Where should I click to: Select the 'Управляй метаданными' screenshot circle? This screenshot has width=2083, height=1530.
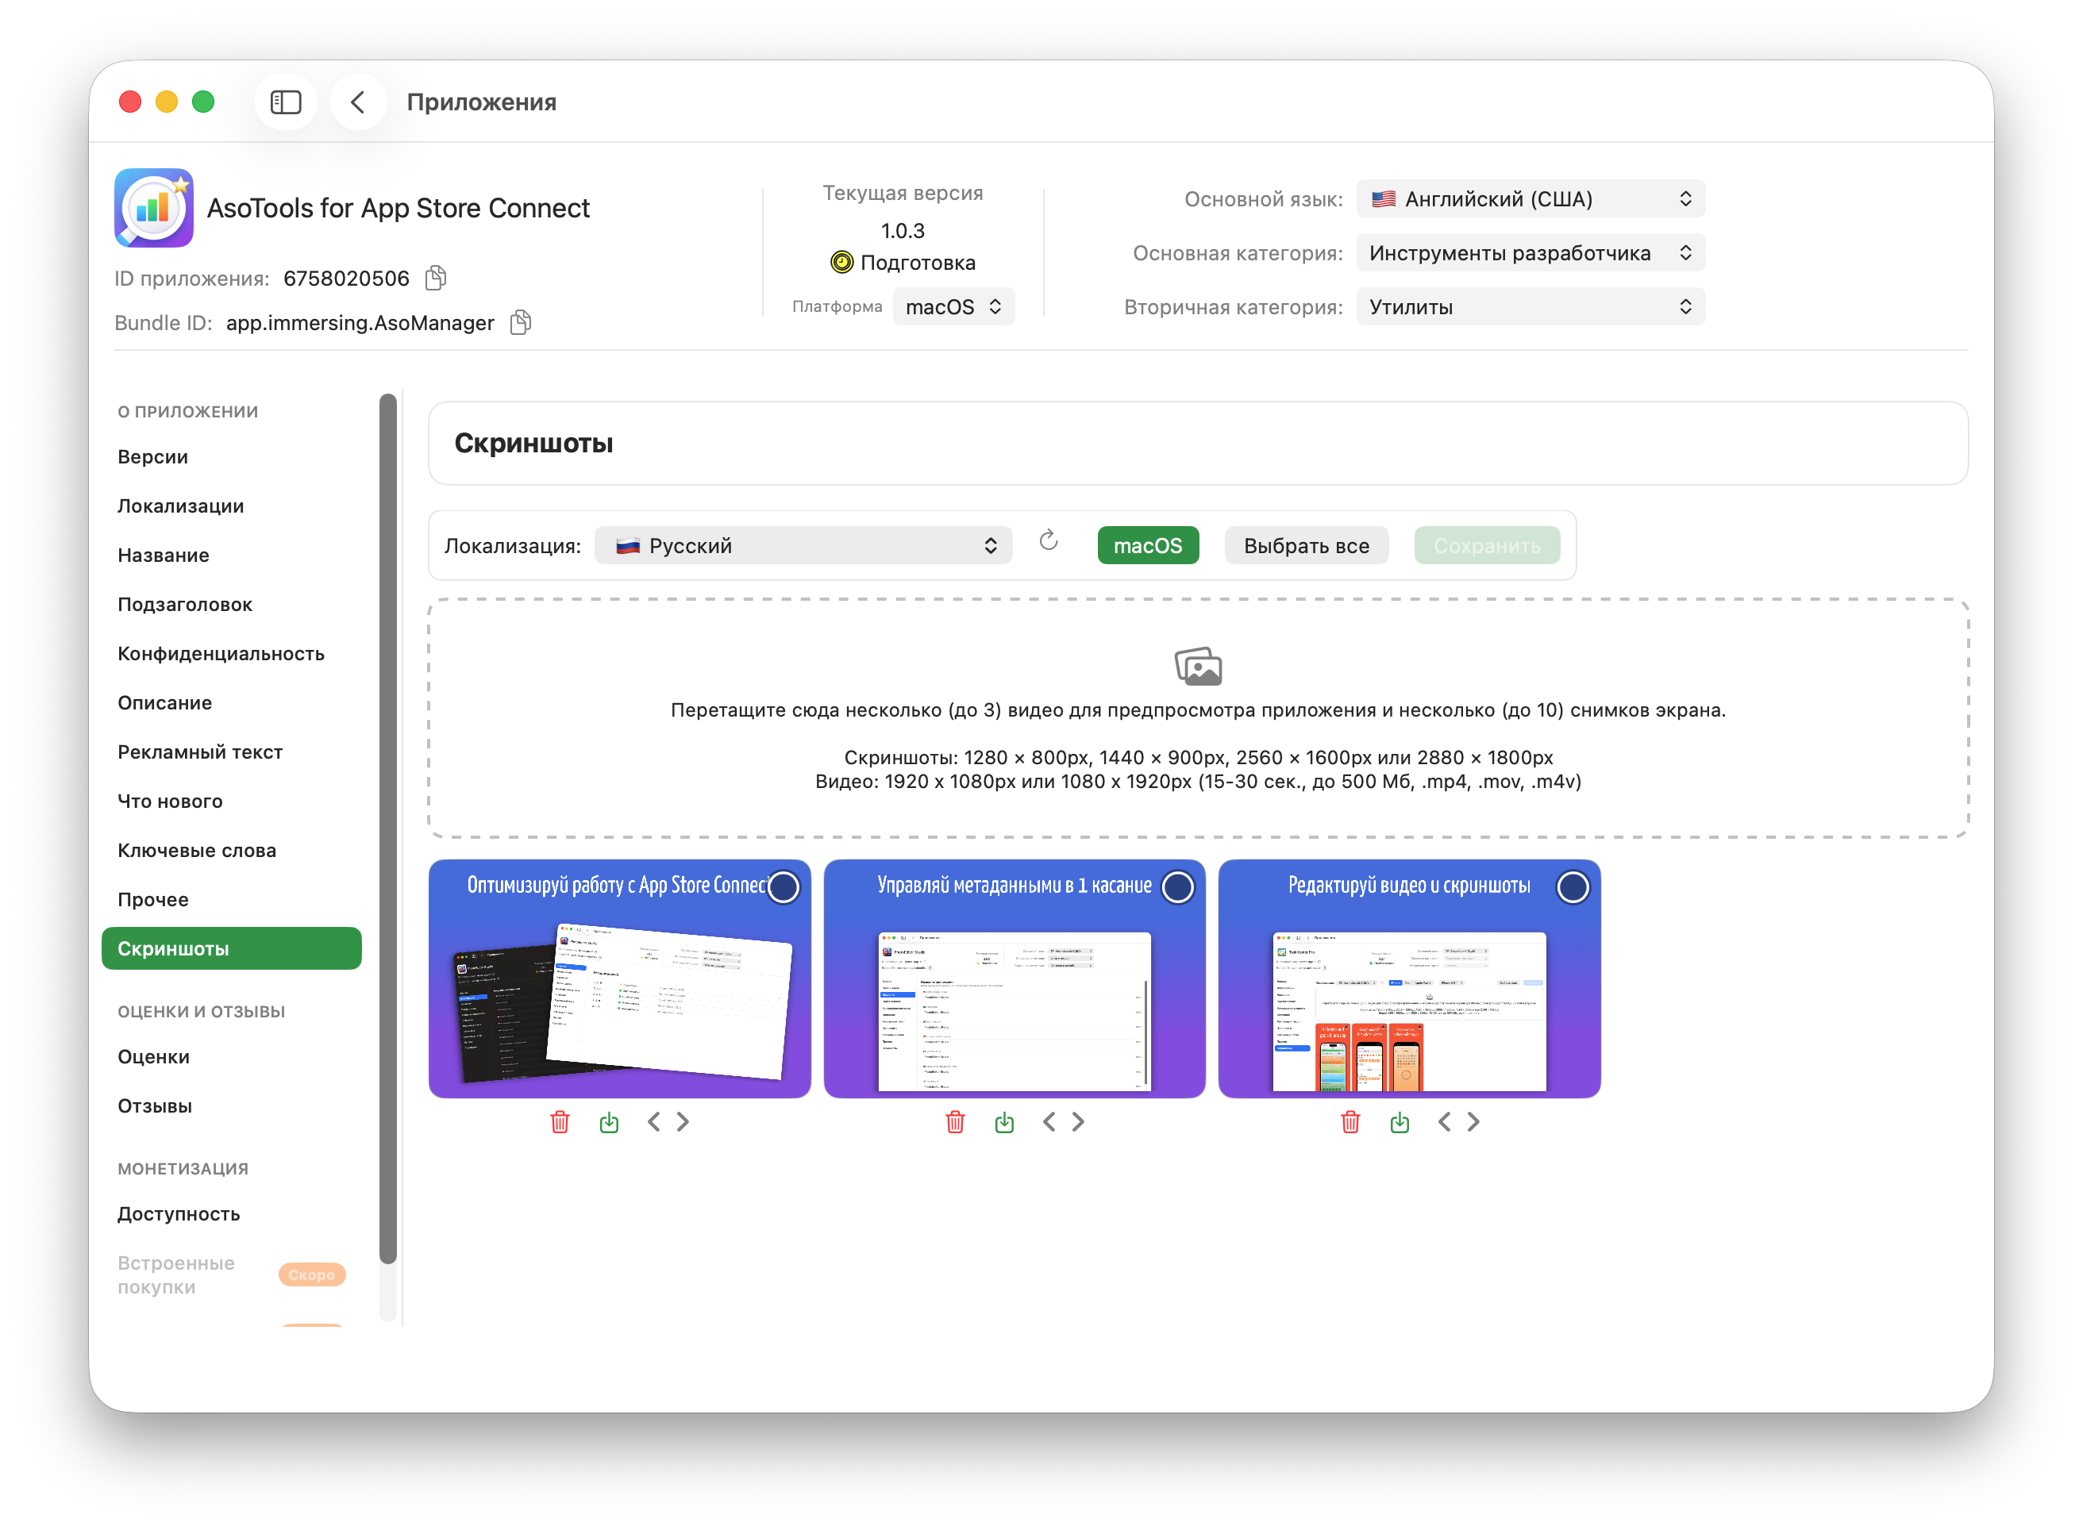tap(1178, 887)
